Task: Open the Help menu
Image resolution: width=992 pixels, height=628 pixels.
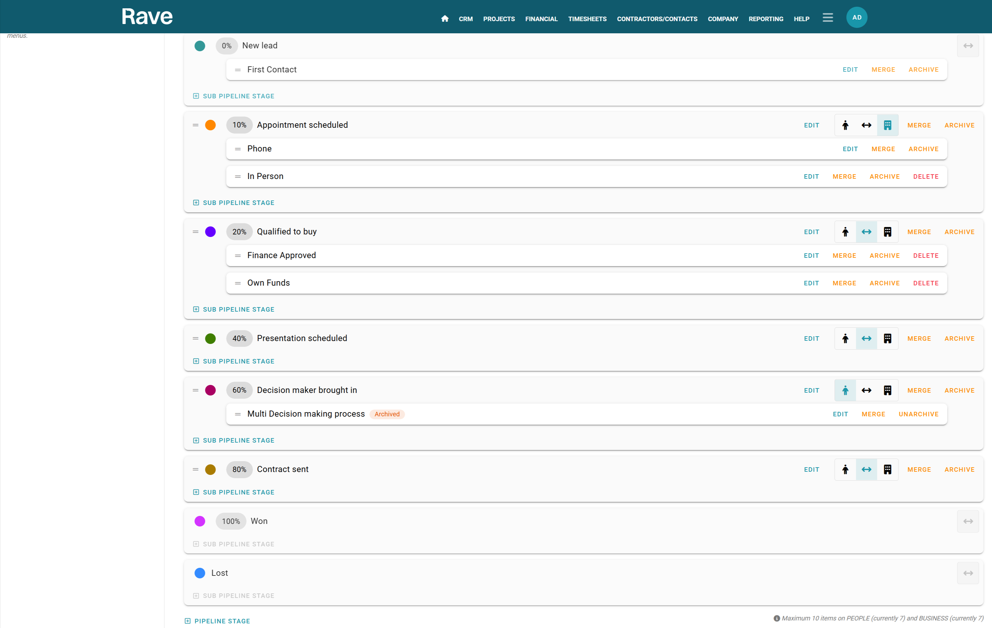Action: [801, 19]
